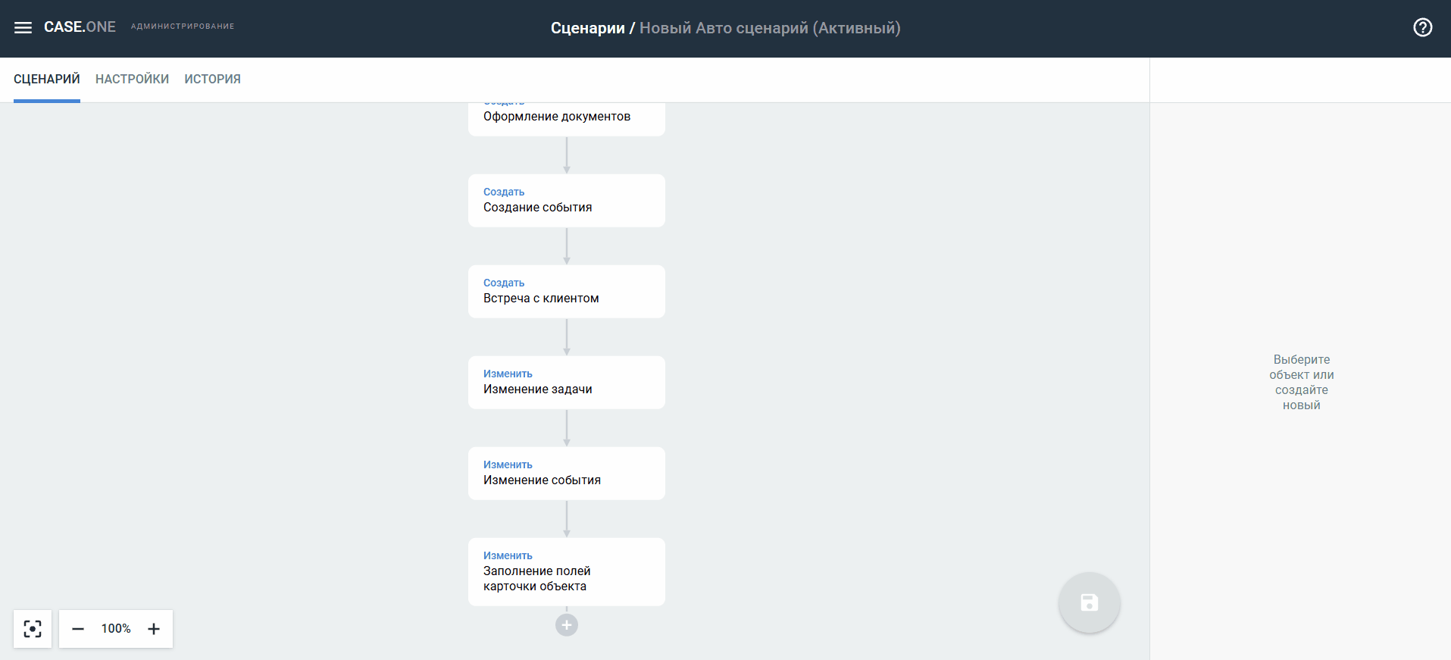Select the Изменение события step card

(567, 474)
